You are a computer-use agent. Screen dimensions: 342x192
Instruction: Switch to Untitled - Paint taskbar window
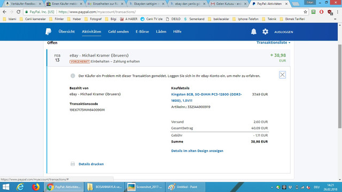(185, 187)
